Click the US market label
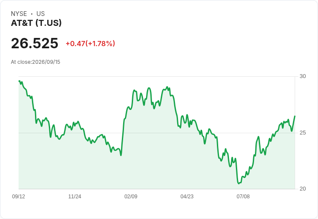Screen dimensions: 318x219 (x=41, y=14)
